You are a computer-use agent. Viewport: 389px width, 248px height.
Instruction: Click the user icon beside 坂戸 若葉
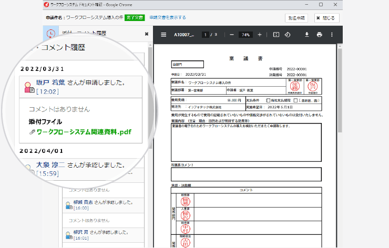pyautogui.click(x=29, y=88)
